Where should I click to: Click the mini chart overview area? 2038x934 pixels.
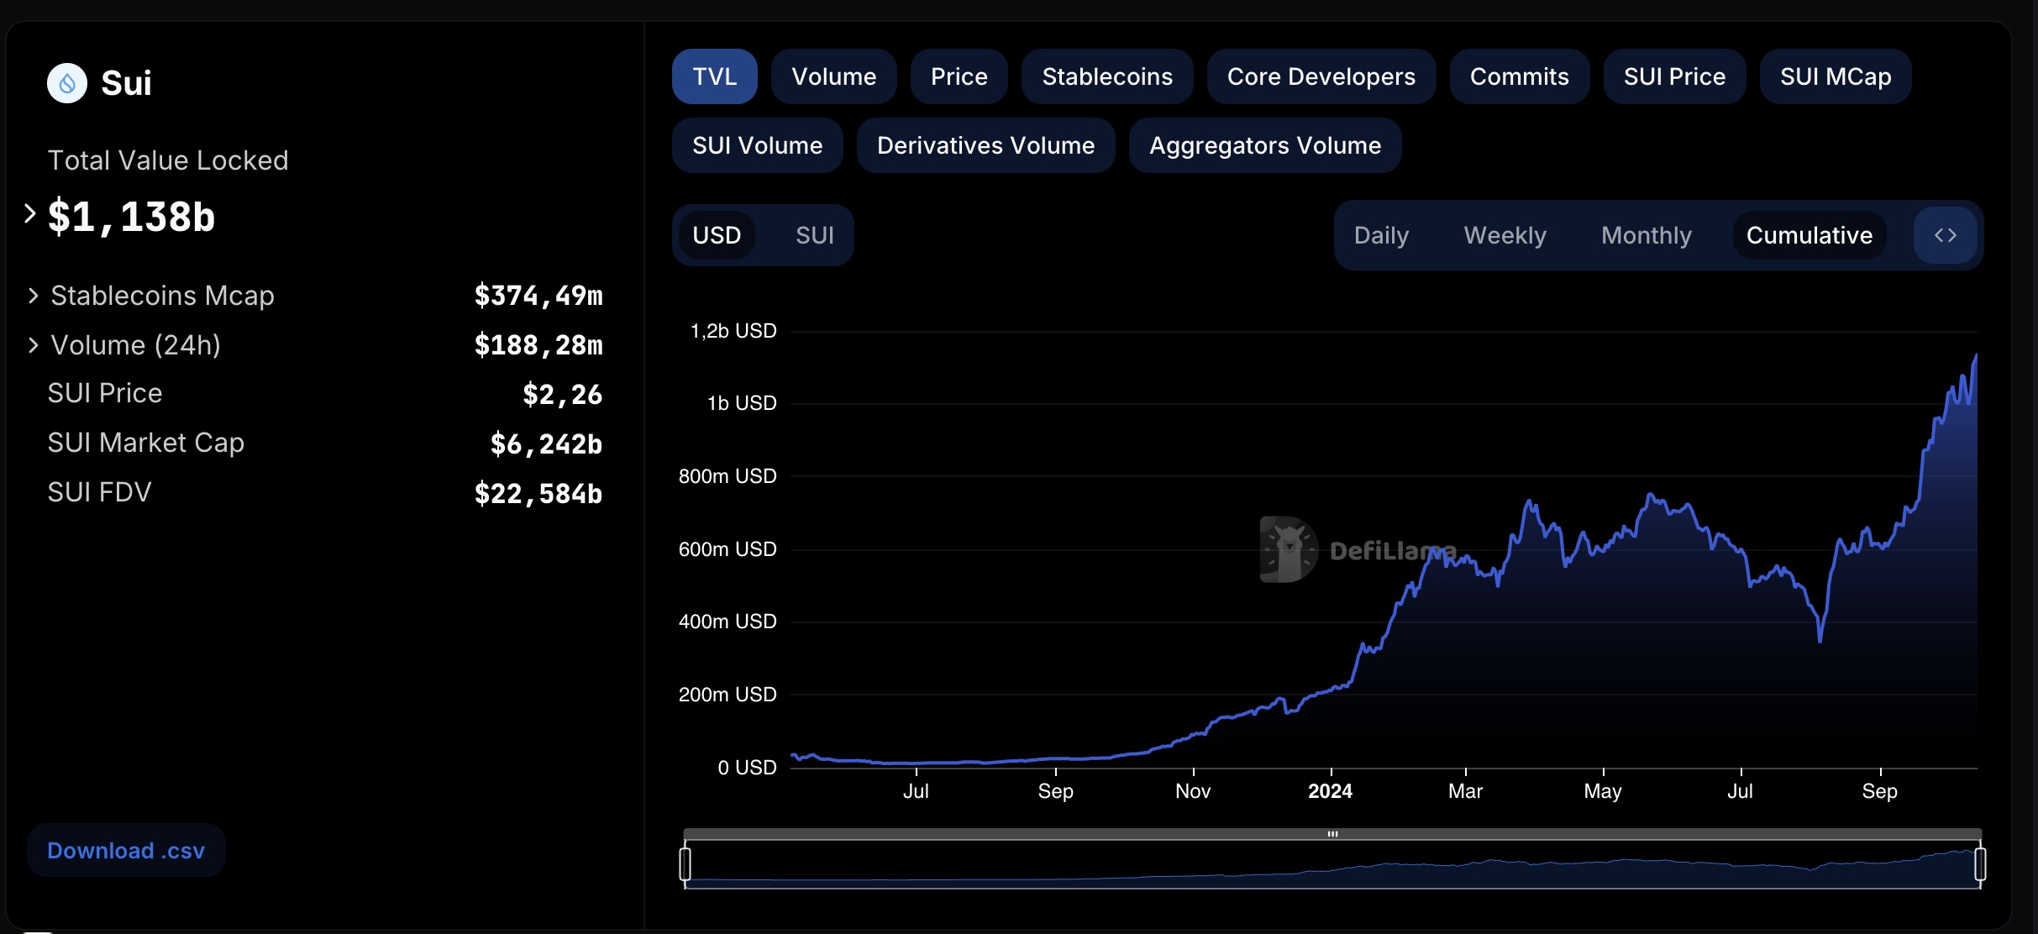[x=1332, y=864]
